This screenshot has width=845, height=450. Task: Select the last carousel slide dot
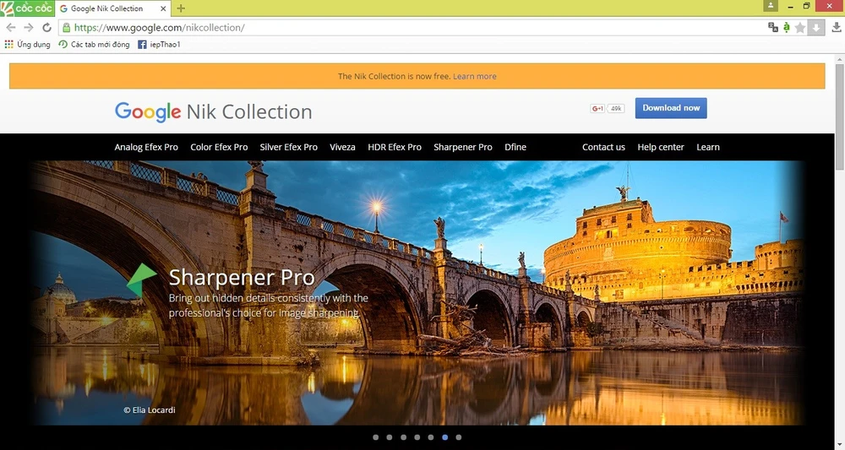(x=458, y=437)
